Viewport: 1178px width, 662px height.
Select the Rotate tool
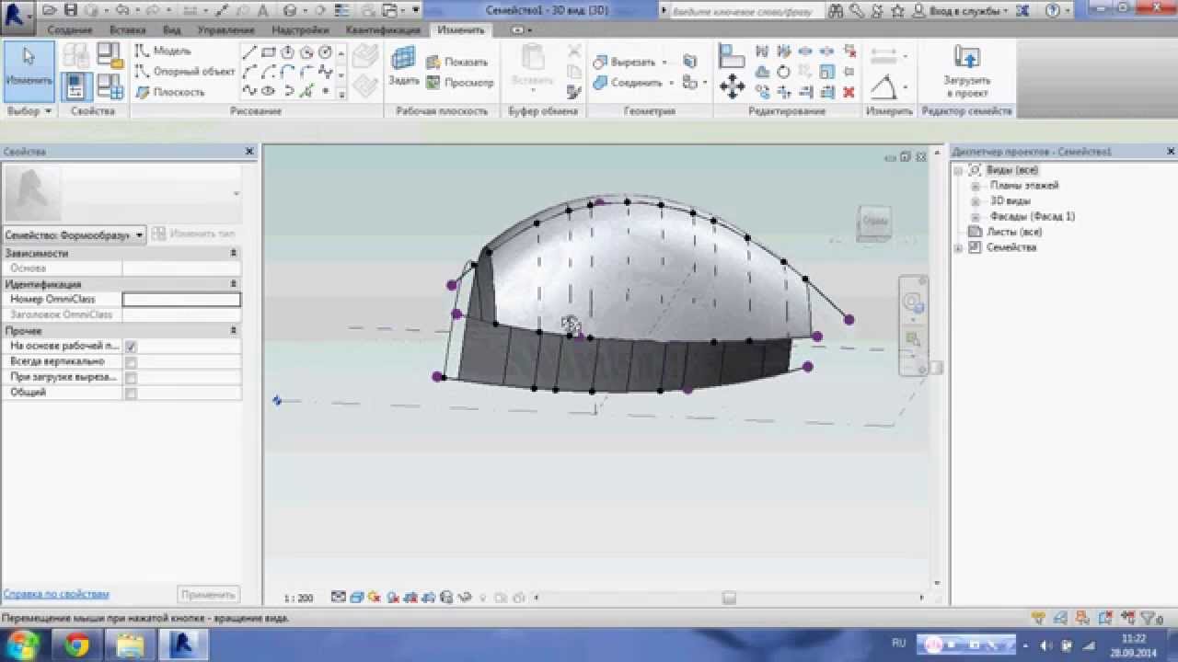(x=783, y=72)
